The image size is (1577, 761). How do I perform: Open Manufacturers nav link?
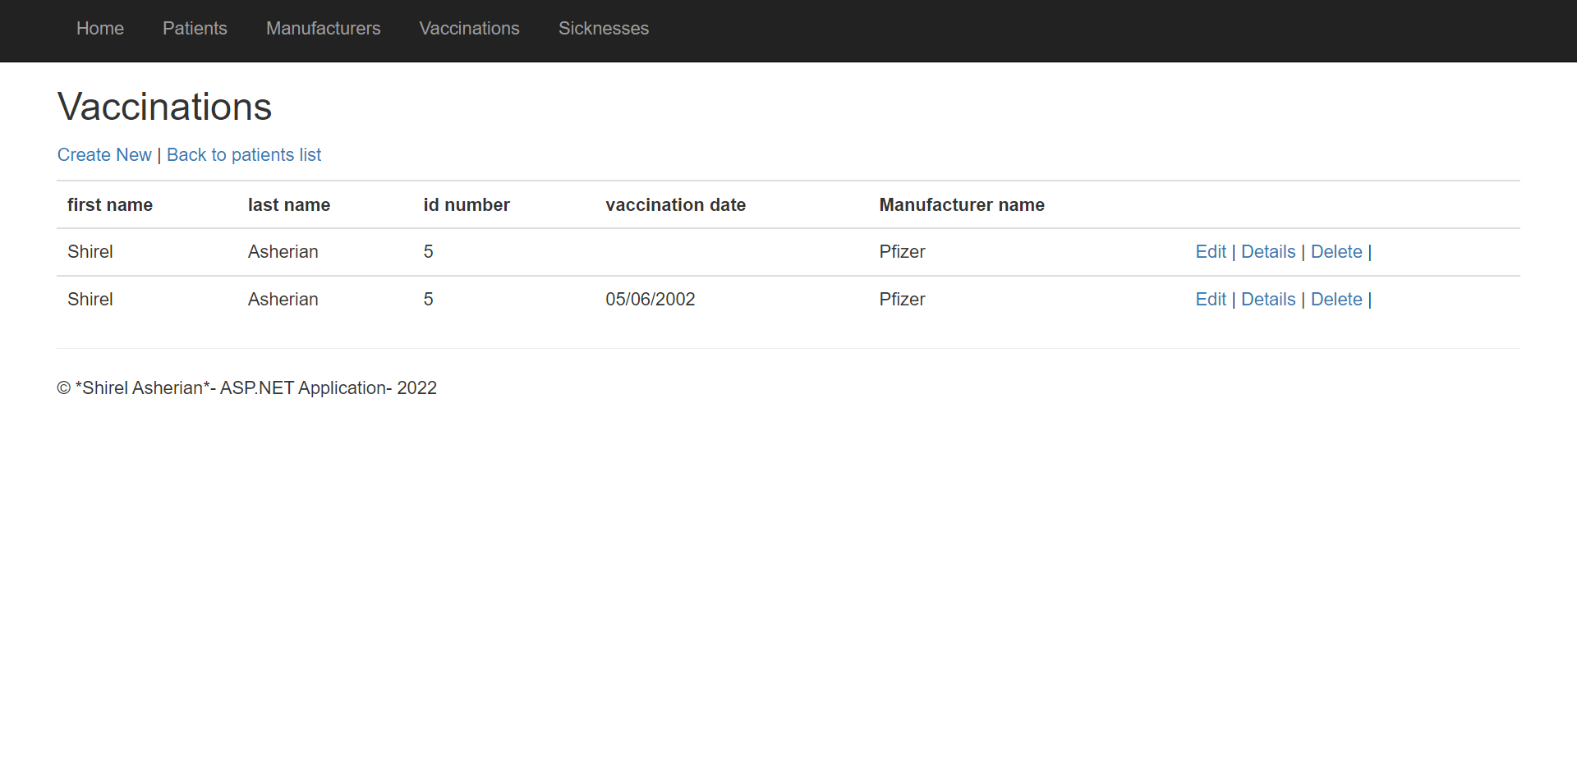click(323, 29)
